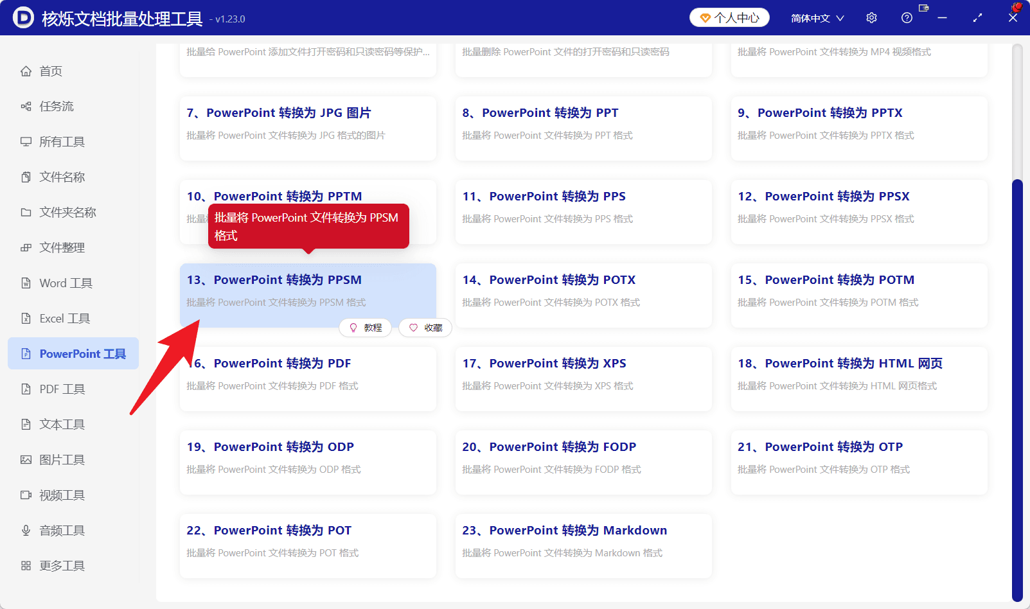Switch to Excel 工具

click(x=73, y=319)
